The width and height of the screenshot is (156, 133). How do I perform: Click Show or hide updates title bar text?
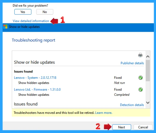(x=24, y=27)
